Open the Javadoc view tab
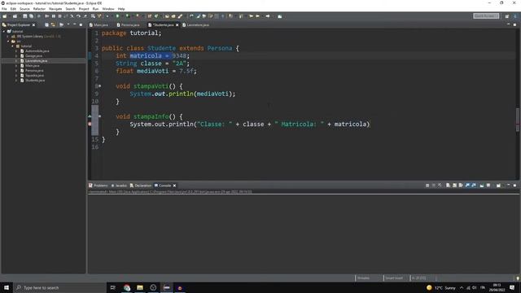Image resolution: width=521 pixels, height=293 pixels. click(119, 186)
